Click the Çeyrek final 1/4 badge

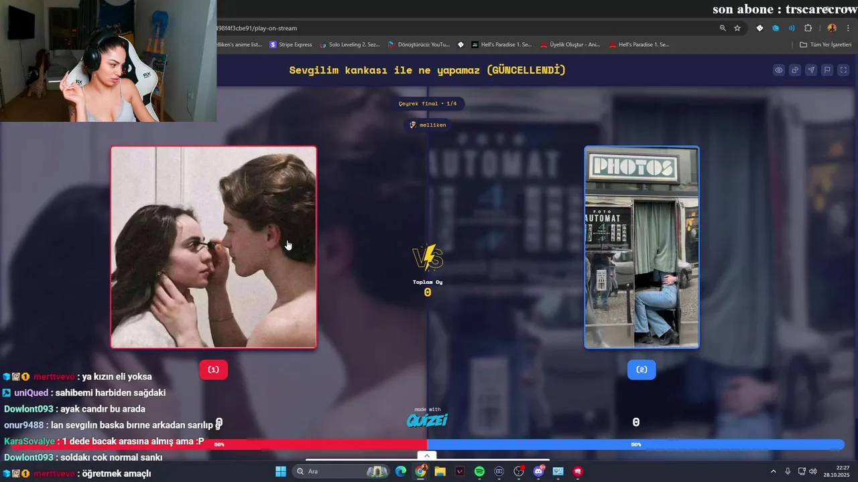click(428, 104)
